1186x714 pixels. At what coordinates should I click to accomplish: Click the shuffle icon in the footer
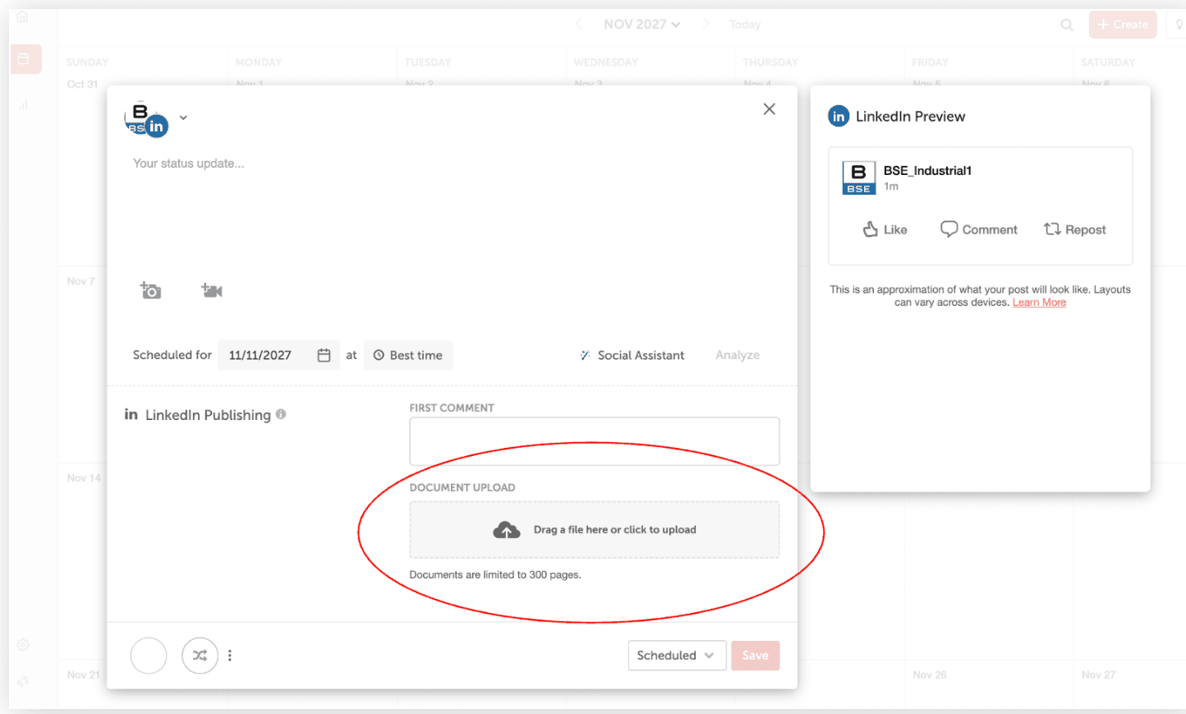point(200,656)
